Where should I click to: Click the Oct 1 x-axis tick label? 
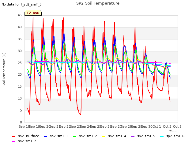157,126
